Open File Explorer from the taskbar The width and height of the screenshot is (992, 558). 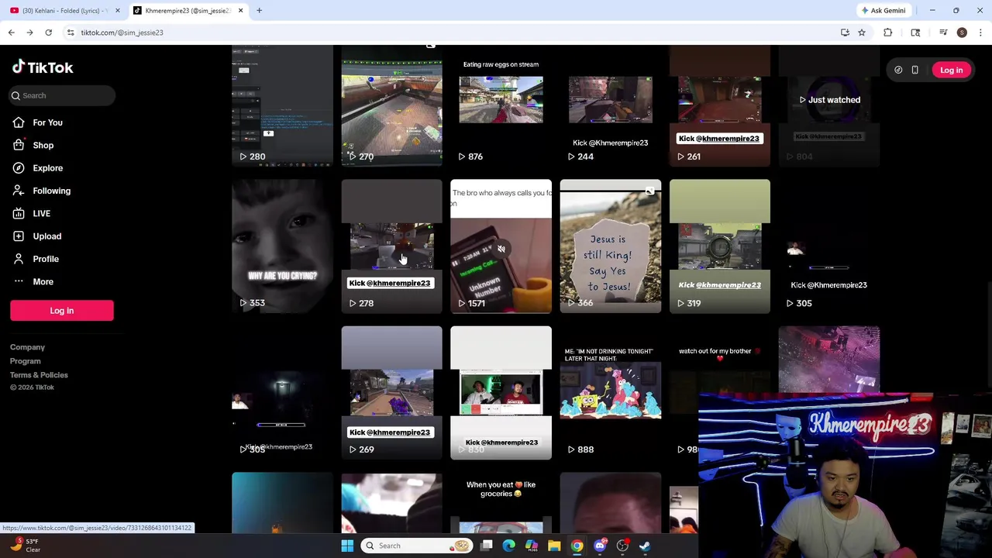tap(554, 546)
